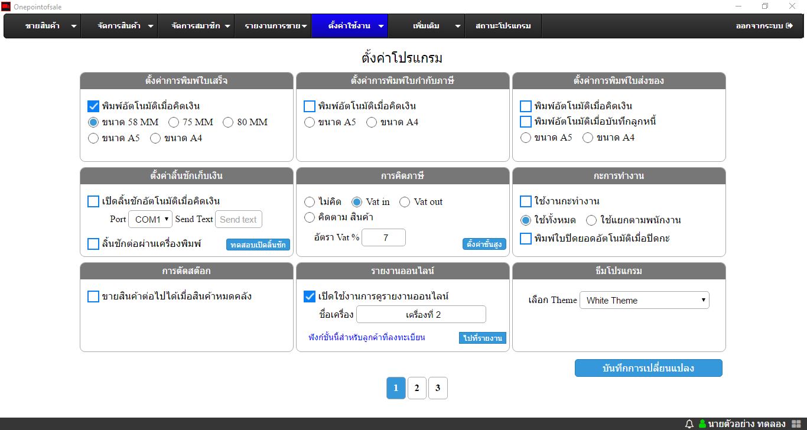
Task: Select Vat in radio option
Action: point(357,202)
